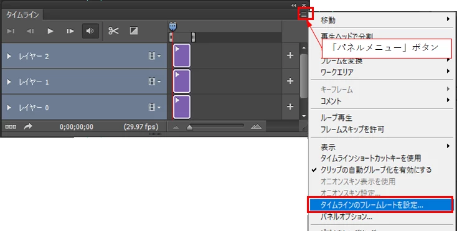Viewport: 457px width, 231px height.
Task: Add media to レイヤー 2 track
Action: point(290,55)
